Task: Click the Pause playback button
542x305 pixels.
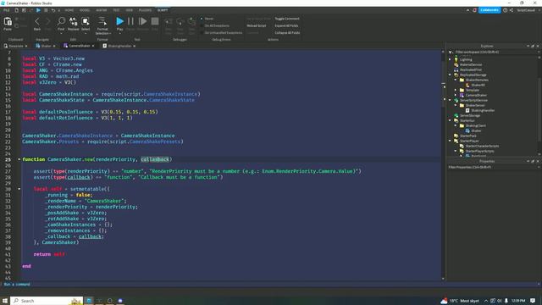Action: 130,21
